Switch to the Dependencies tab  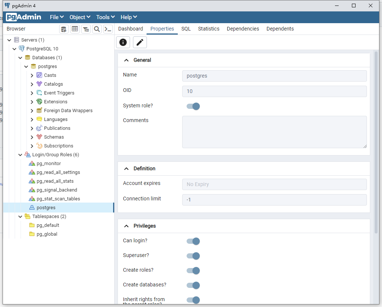[243, 29]
